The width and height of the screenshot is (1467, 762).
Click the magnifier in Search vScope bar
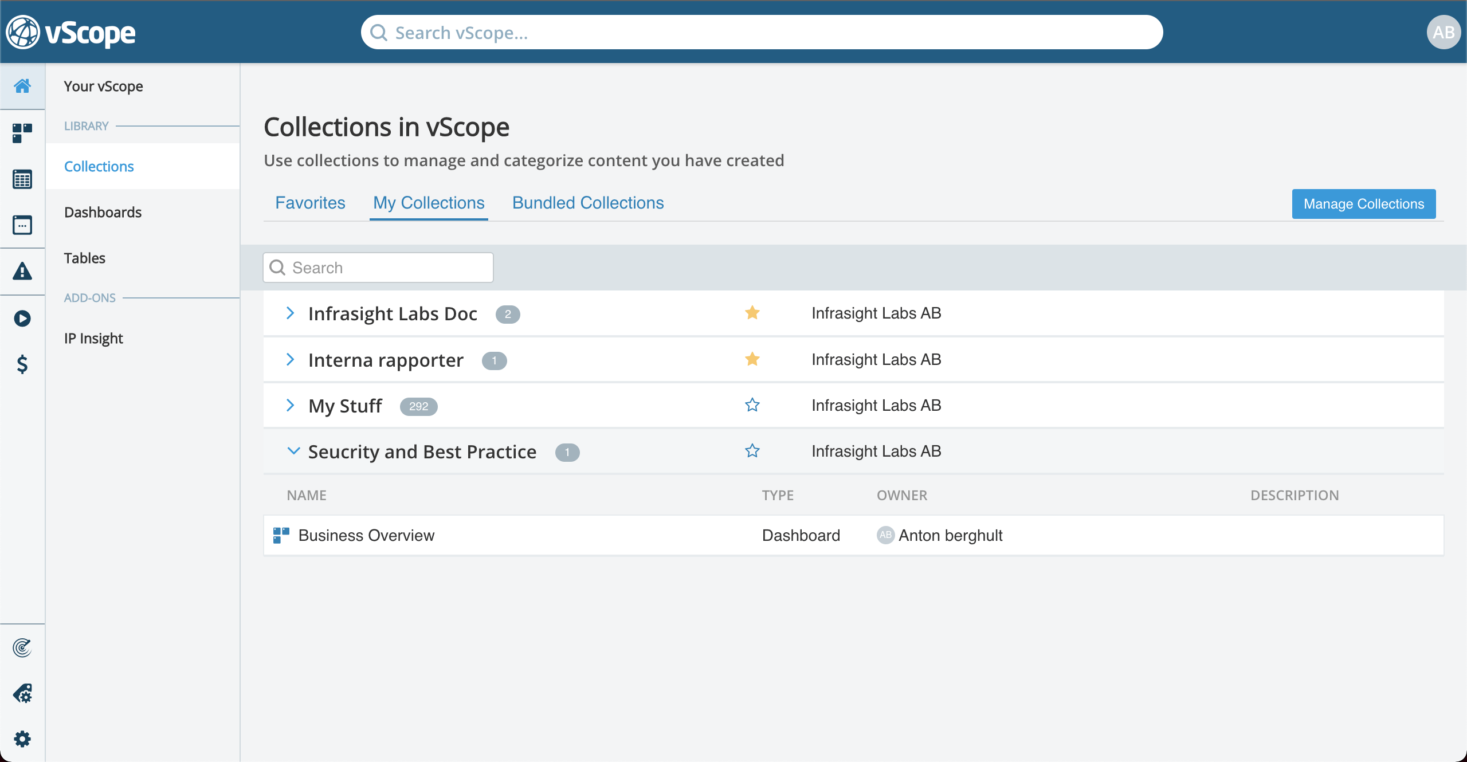[x=379, y=33]
